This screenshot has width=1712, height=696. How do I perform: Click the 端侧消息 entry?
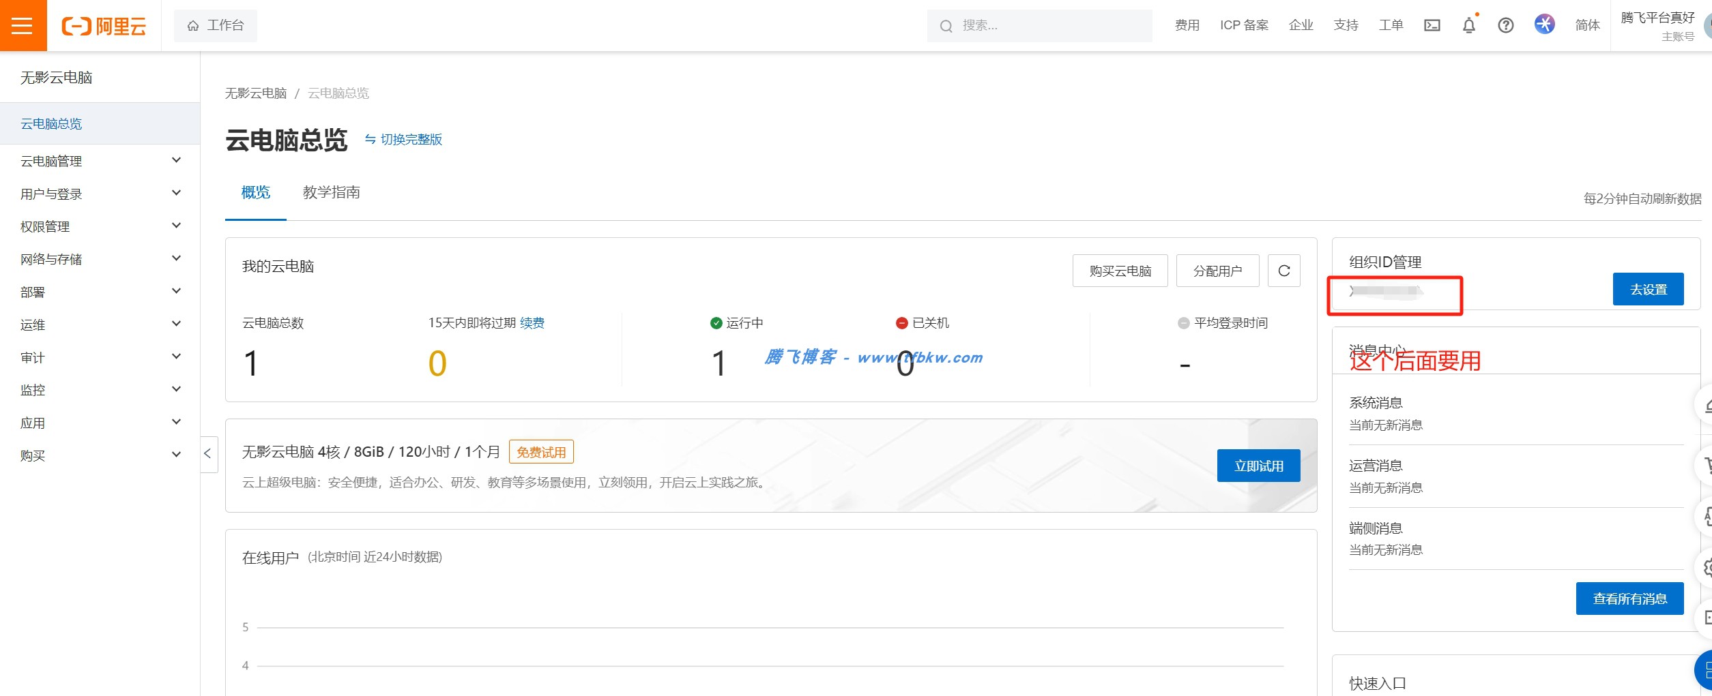[x=1376, y=528]
